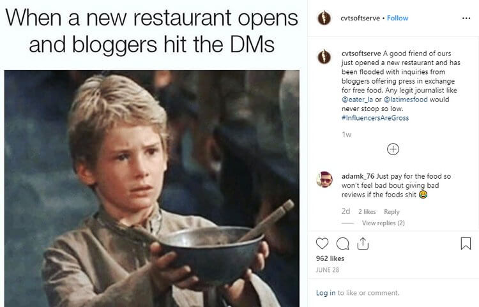Load more comments with plus circle

(x=393, y=149)
